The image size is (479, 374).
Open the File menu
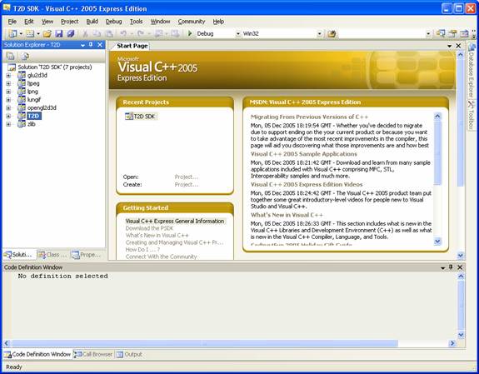coord(12,22)
